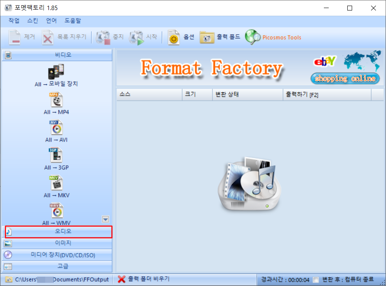
Task: Click the 경과시간 : 00:00:04 status text
Action: (285, 280)
